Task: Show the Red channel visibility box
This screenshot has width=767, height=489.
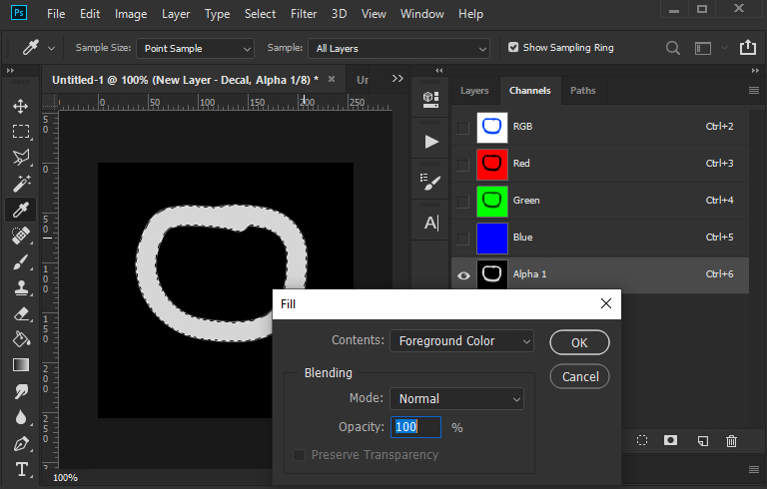Action: tap(462, 165)
